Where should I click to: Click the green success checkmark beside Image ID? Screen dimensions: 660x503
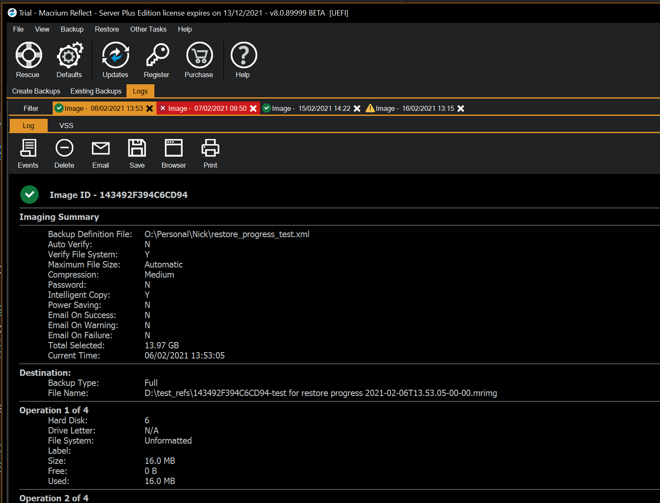click(30, 195)
